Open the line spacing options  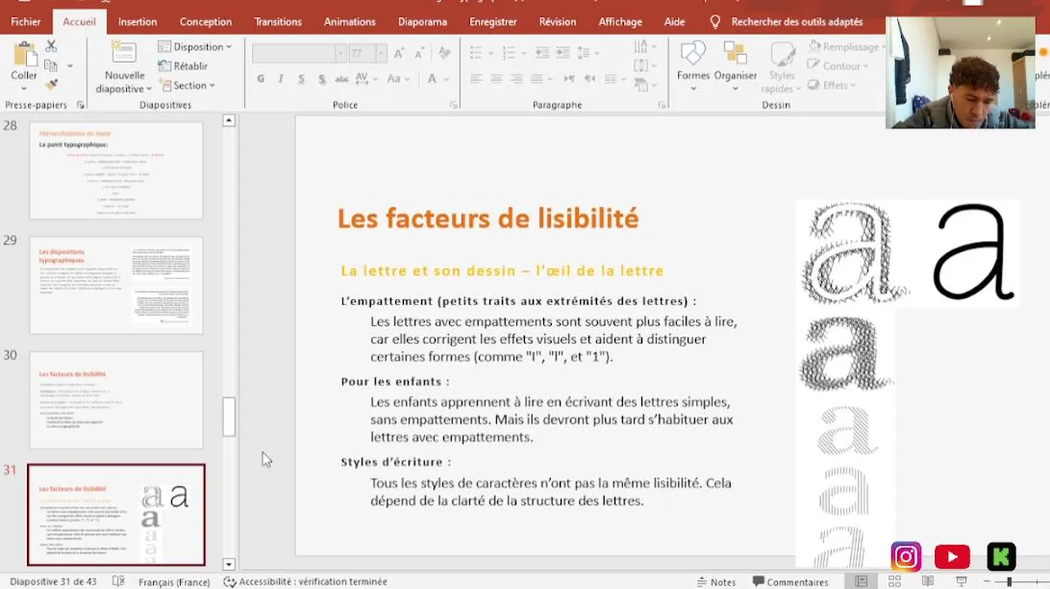click(588, 53)
